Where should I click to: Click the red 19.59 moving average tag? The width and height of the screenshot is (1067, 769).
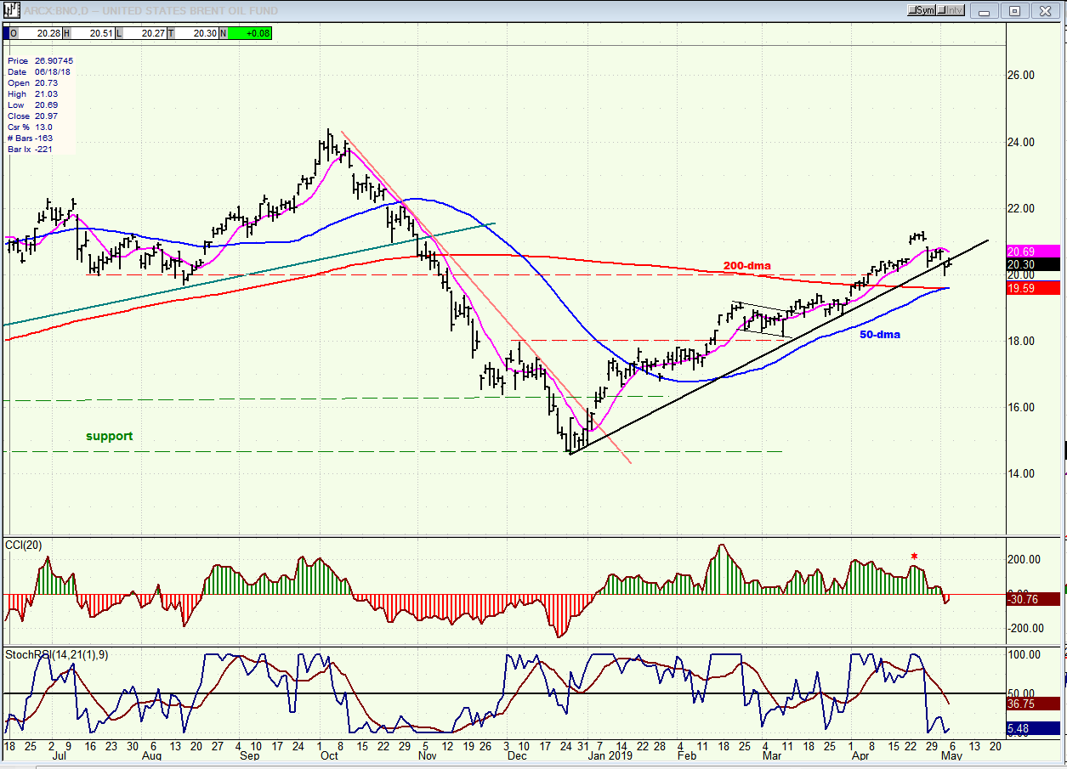(1033, 289)
